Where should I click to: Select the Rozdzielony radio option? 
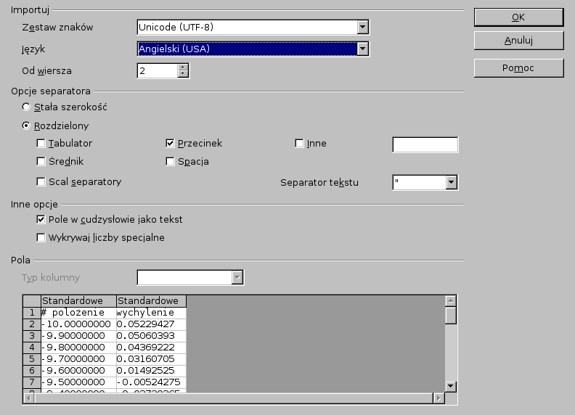click(x=27, y=126)
